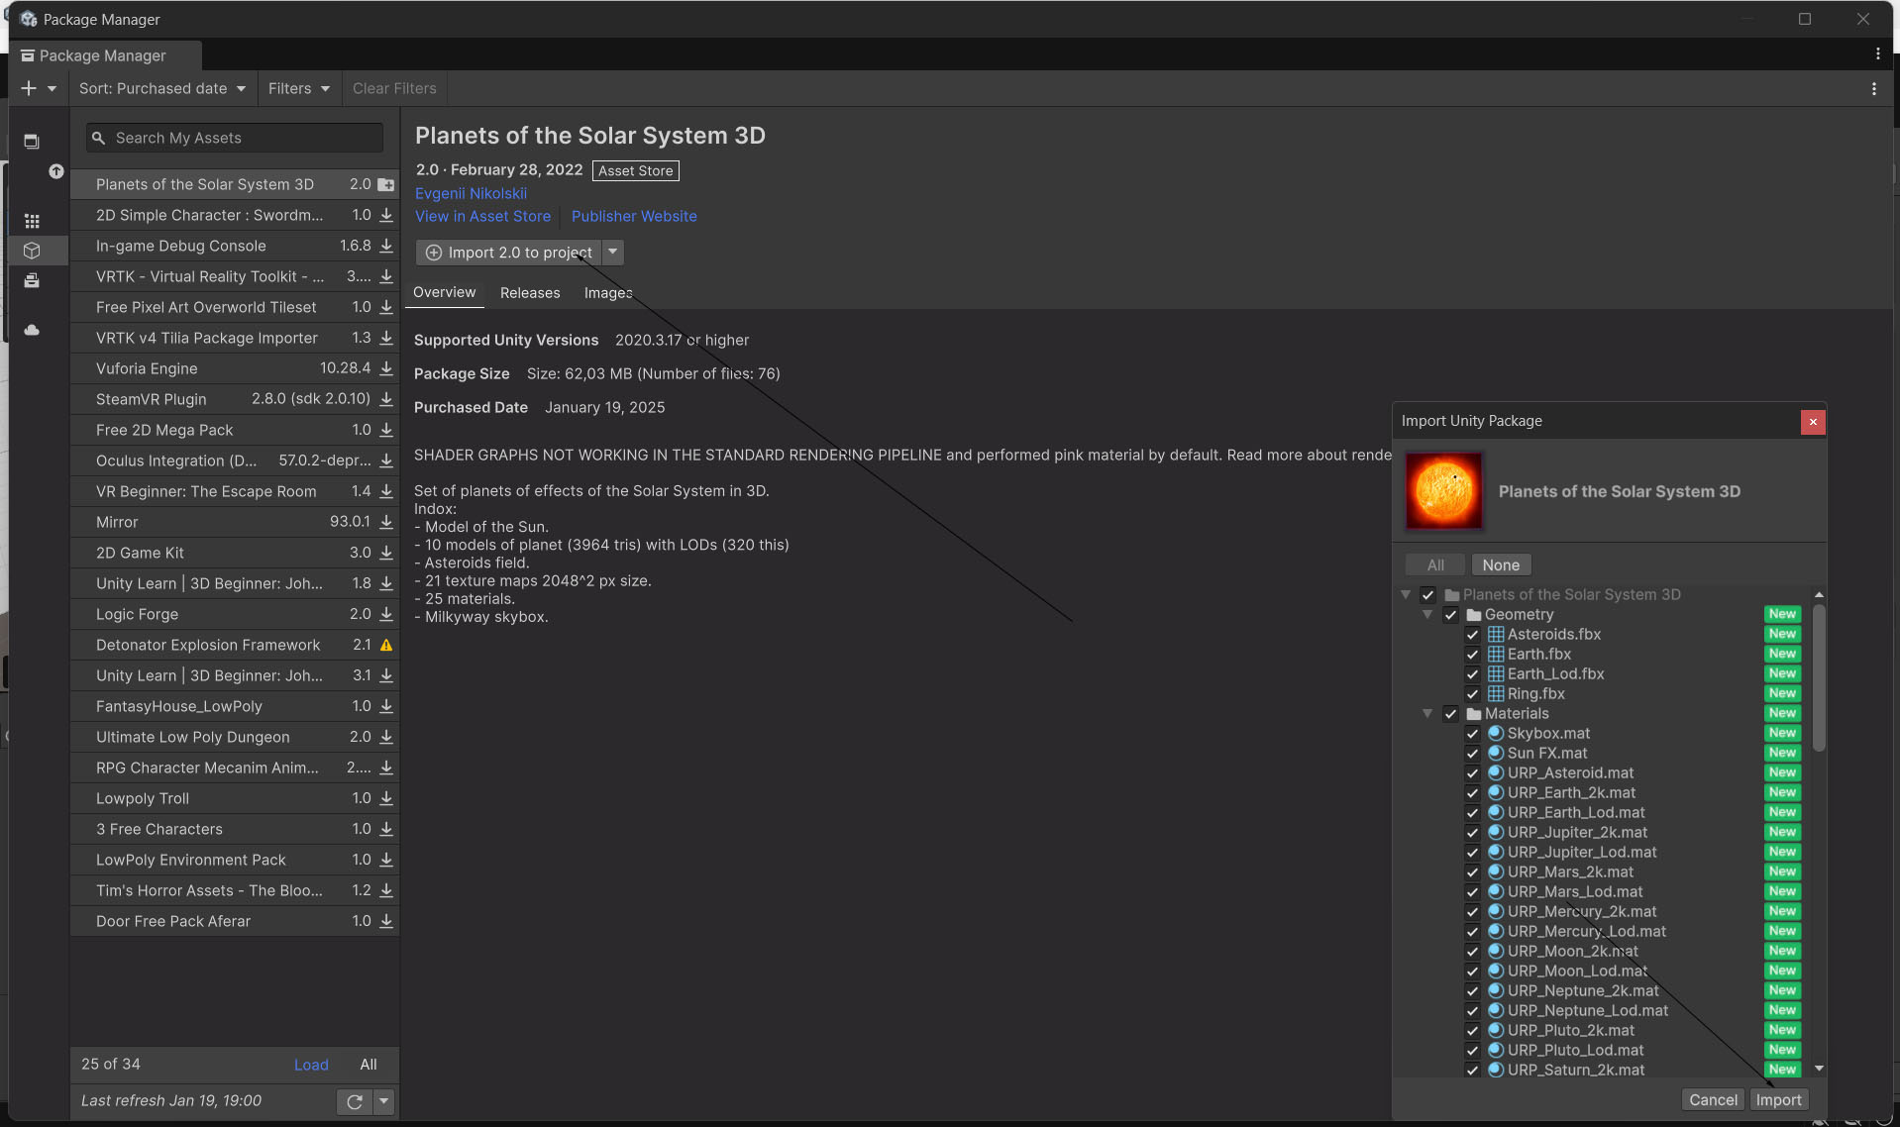Viewport: 1900px width, 1127px height.
Task: Open the Unity Registry grid icon in sidebar
Action: point(32,221)
